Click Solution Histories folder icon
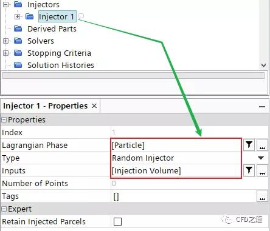Image resolution: width=270 pixels, height=231 pixels. (x=18, y=65)
